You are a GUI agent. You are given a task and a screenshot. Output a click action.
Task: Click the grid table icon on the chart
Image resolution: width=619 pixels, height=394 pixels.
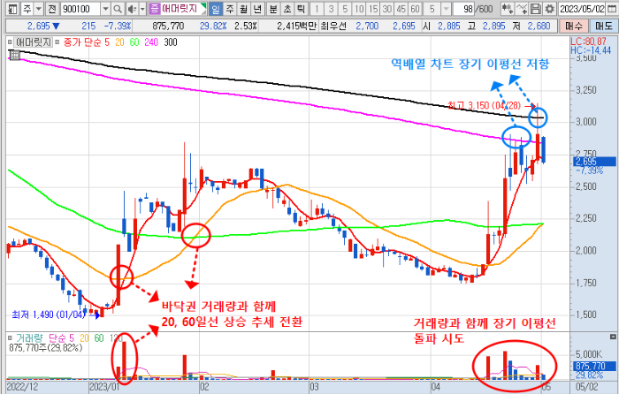[x=15, y=56]
